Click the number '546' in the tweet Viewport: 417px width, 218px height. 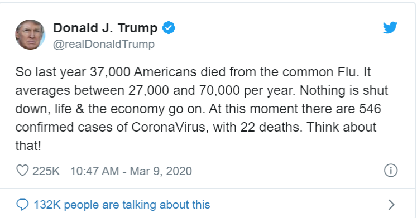370,109
